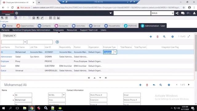
Task: Open the Resources view link
Action: coord(72,30)
